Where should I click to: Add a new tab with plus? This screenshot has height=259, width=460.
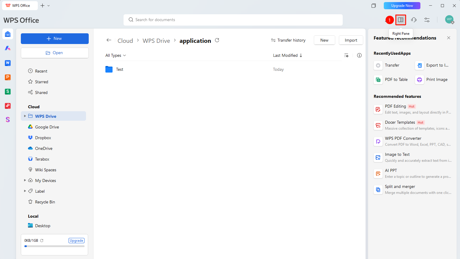[42, 6]
